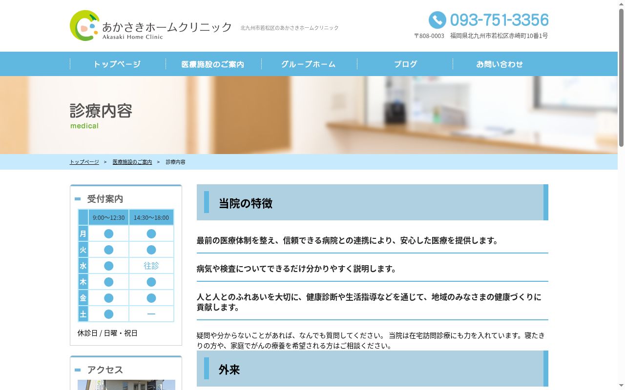This screenshot has height=390, width=625.
Task: Click the paragraph starting 疑問や分からないこと
Action: tap(371, 341)
